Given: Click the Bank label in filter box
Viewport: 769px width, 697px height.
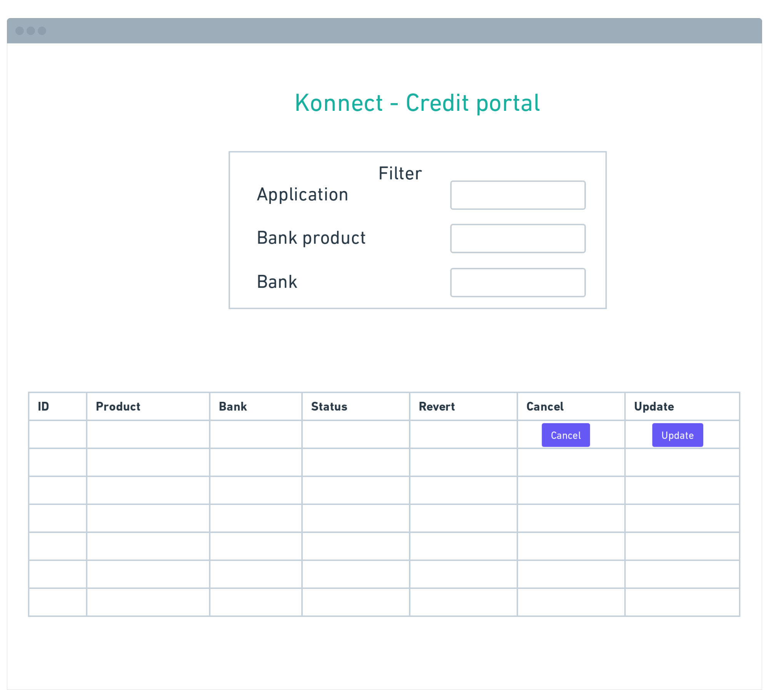Looking at the screenshot, I should coord(277,282).
